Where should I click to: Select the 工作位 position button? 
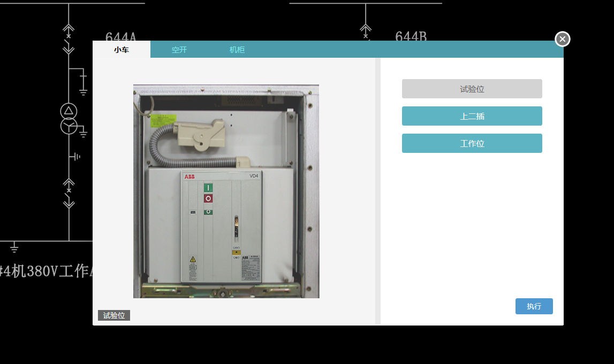[472, 143]
